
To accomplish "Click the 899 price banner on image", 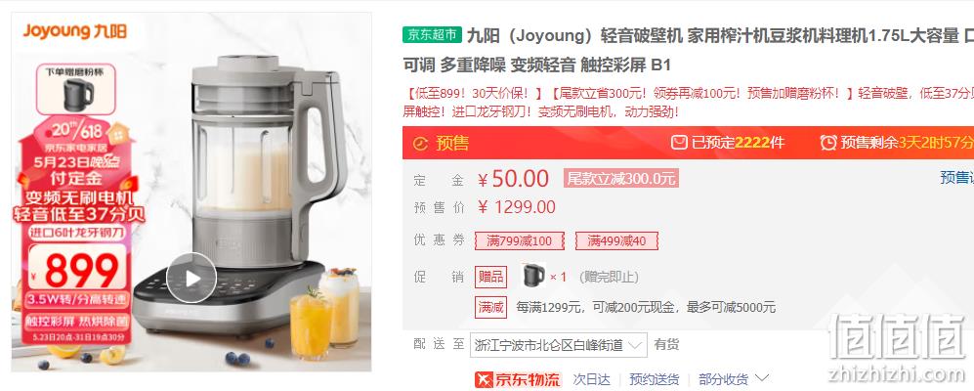I will point(77,269).
